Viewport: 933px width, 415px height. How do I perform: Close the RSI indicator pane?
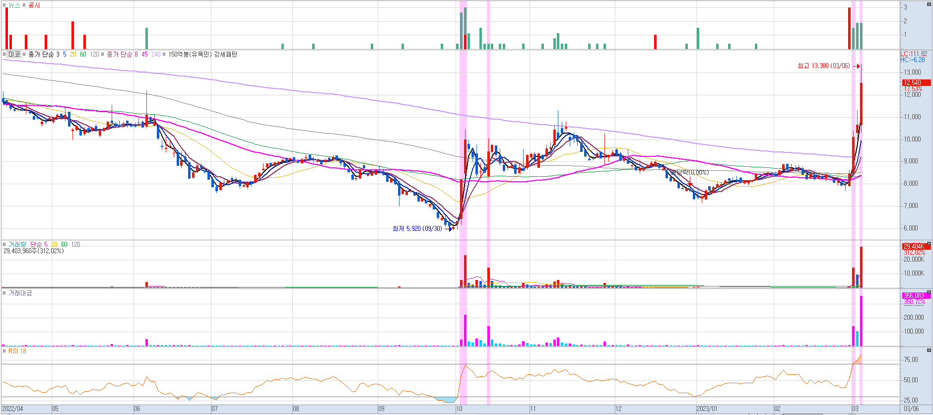point(929,350)
